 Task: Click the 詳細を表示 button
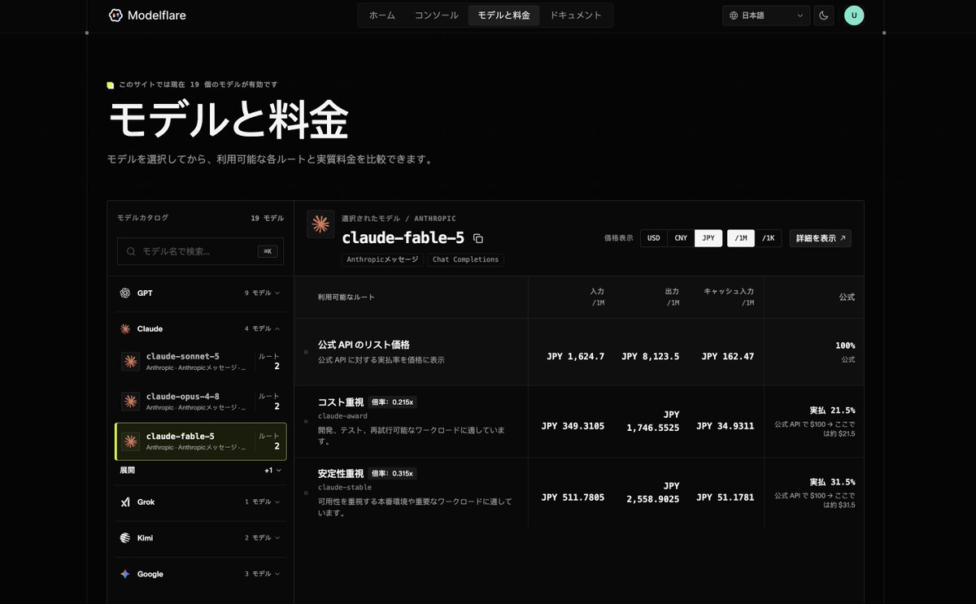point(821,238)
